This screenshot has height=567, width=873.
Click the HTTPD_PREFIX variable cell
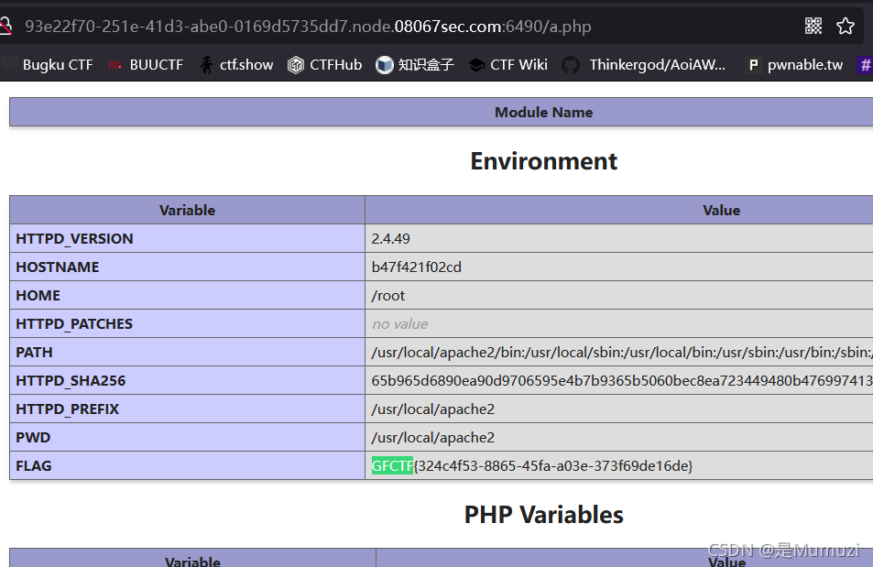[x=187, y=409]
